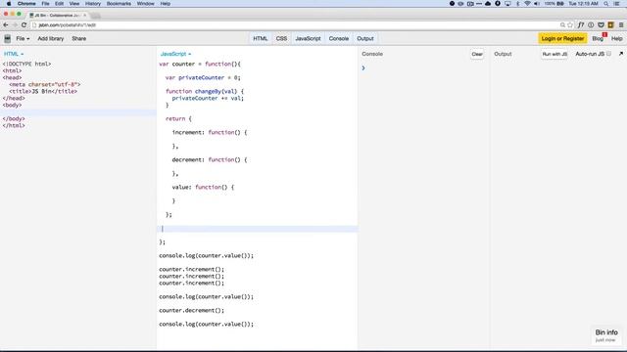Bookmark this page with the star icon
Image resolution: width=627 pixels, height=352 pixels.
pyautogui.click(x=570, y=24)
